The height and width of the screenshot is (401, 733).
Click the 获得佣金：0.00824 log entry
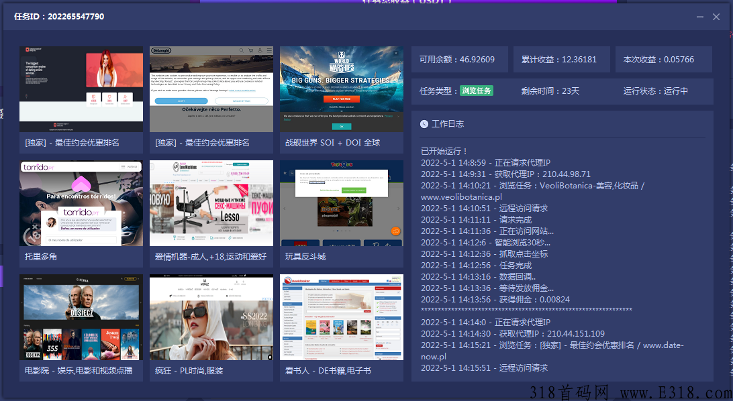point(495,300)
